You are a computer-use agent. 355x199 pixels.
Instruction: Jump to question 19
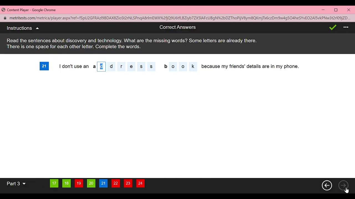(79, 183)
